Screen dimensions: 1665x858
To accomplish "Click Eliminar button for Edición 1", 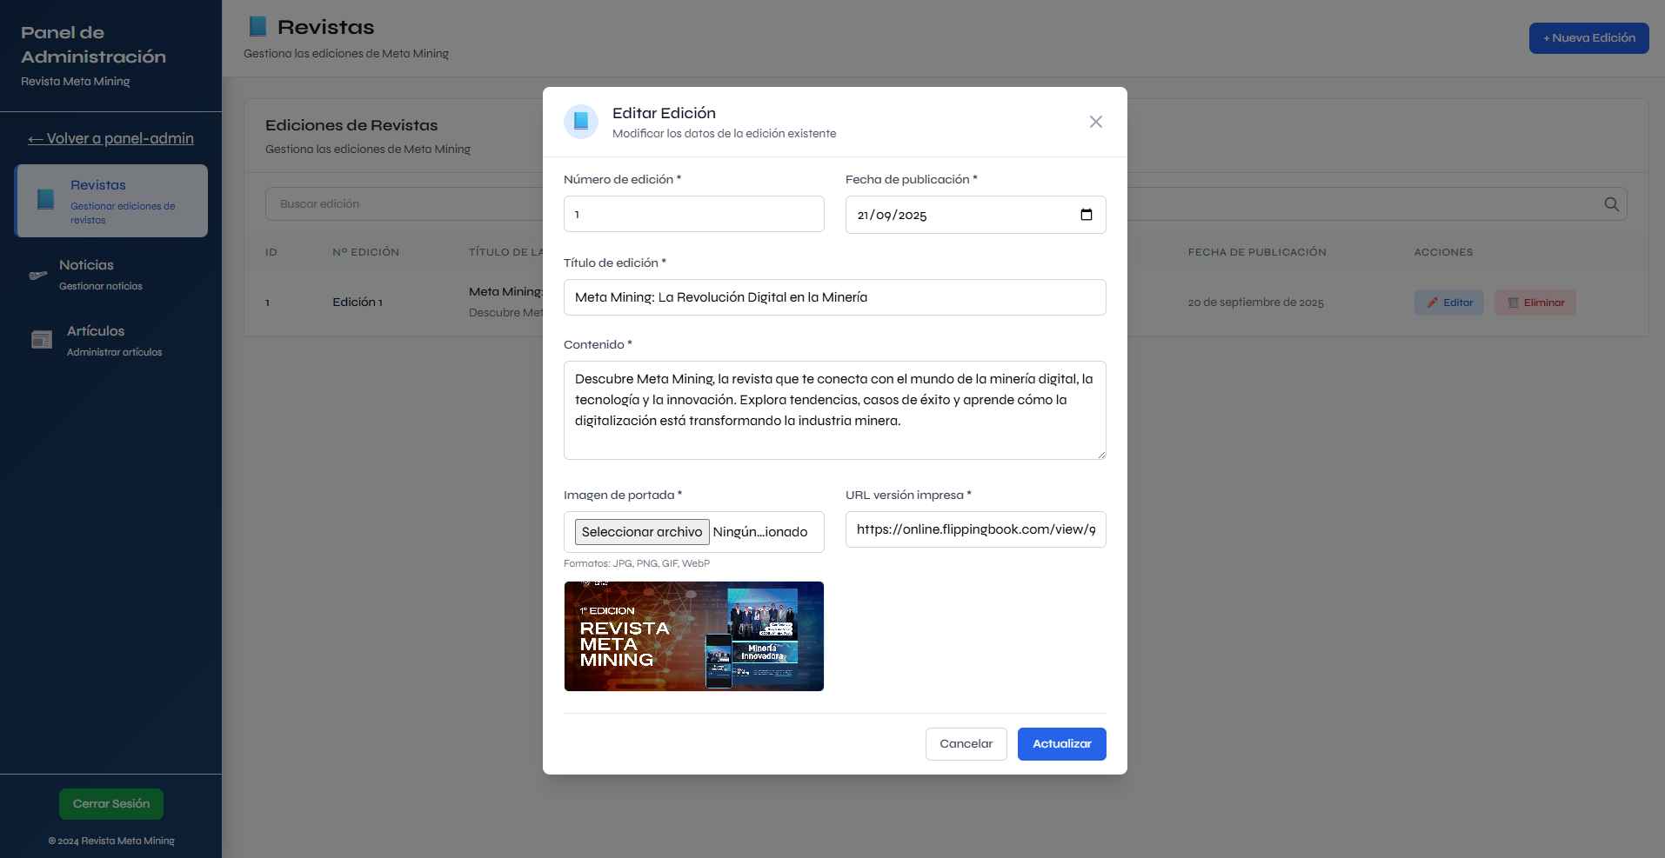I will click(x=1535, y=303).
